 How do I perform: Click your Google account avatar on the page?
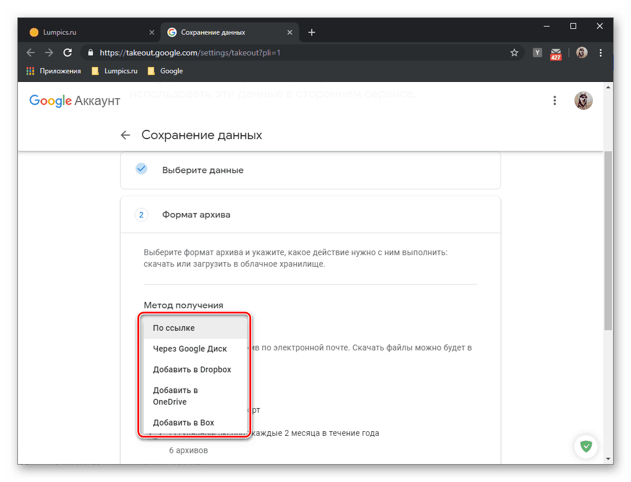coord(584,100)
